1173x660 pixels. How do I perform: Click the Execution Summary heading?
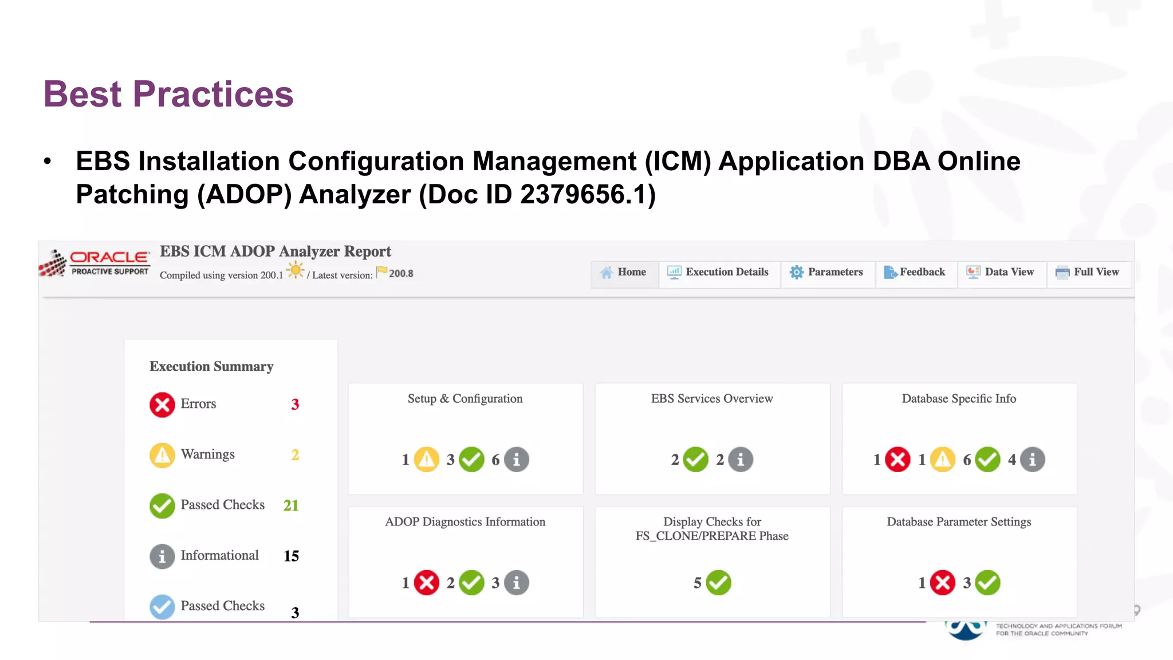[x=211, y=367]
